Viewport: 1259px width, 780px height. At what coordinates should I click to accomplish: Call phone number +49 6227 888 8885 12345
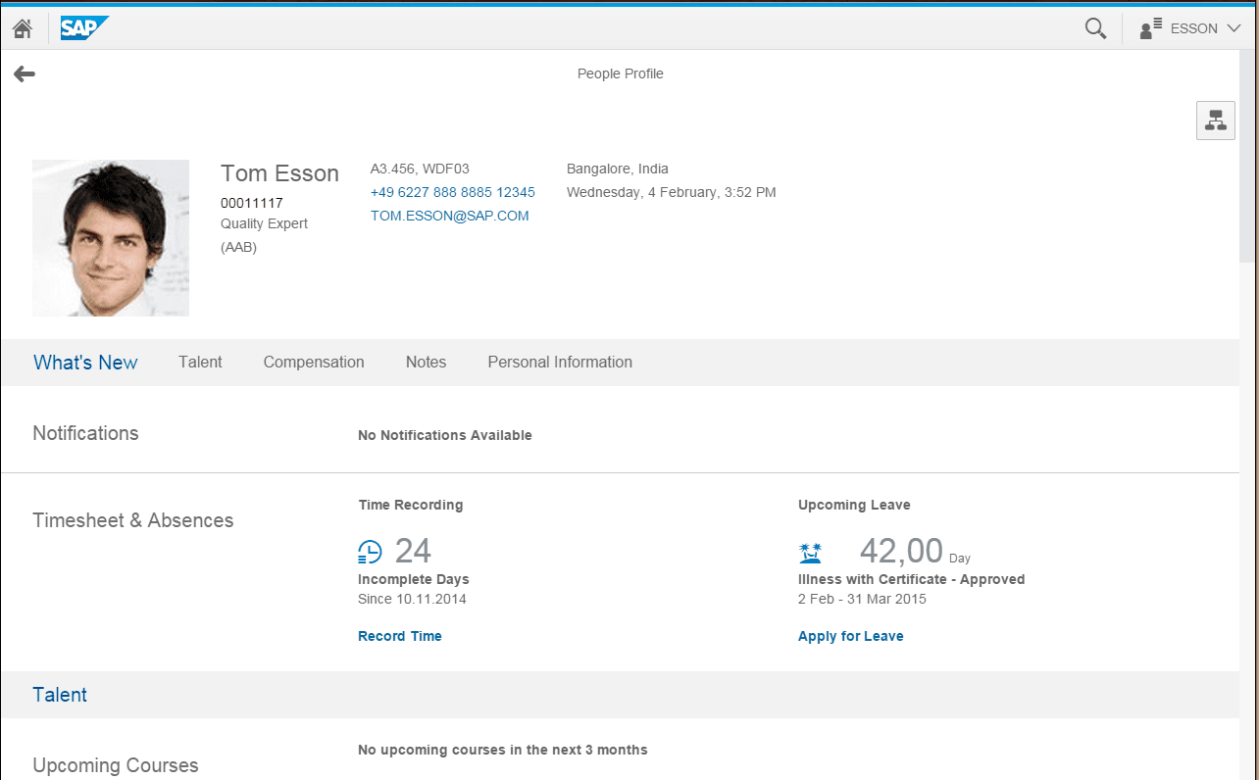point(453,192)
